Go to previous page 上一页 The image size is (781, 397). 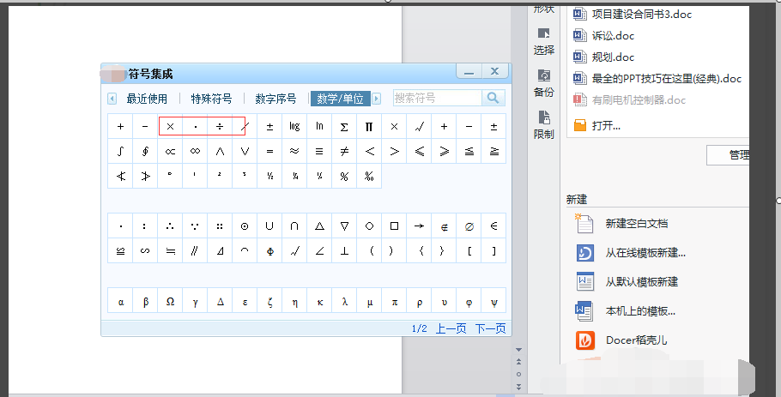click(x=451, y=328)
